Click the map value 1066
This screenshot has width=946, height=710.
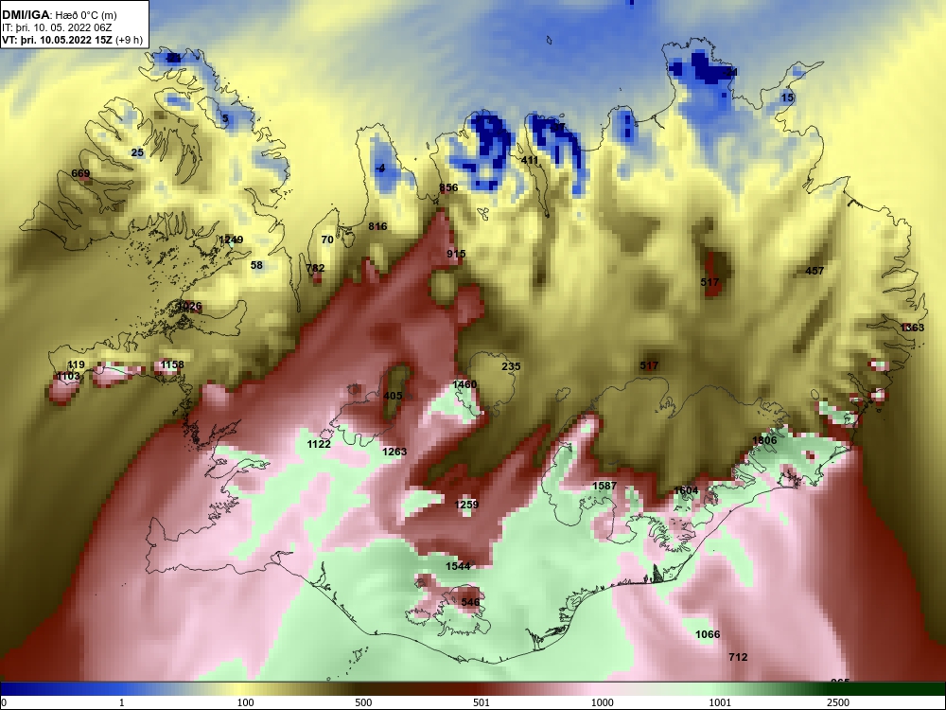click(708, 634)
